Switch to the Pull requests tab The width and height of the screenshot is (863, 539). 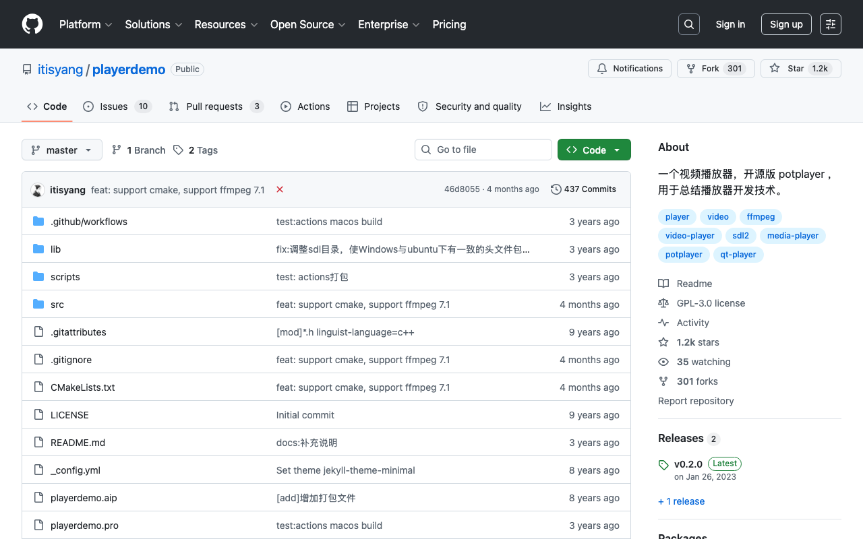click(216, 106)
